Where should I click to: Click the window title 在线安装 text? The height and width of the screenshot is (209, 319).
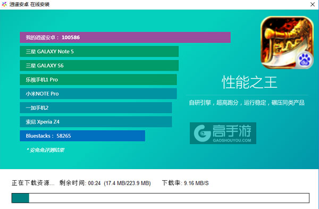40,4
